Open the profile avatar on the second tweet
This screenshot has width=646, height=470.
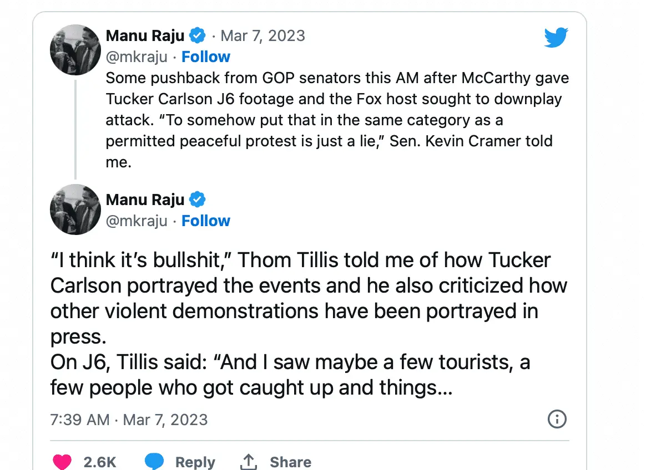(x=75, y=209)
